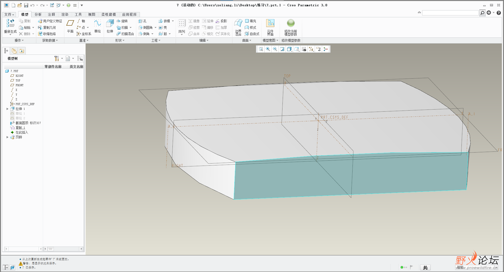Image resolution: width=504 pixels, height=272 pixels.
Task: Undo the last action
Action: (32, 5)
